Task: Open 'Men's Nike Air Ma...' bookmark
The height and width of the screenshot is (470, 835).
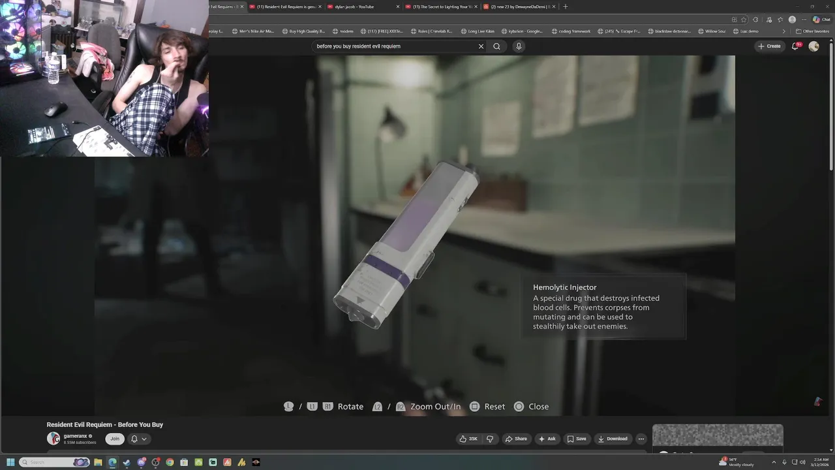Action: click(x=253, y=31)
